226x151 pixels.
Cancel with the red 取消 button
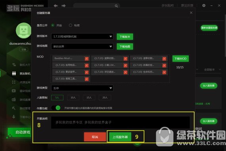click(x=95, y=137)
